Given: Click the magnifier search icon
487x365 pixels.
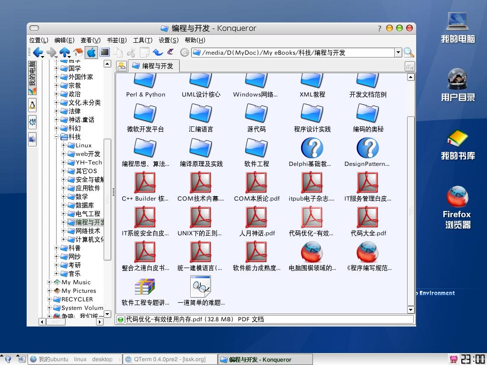Looking at the screenshot, I should 409,52.
